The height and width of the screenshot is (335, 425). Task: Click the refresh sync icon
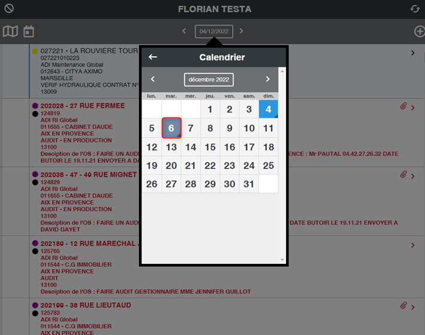point(415,9)
